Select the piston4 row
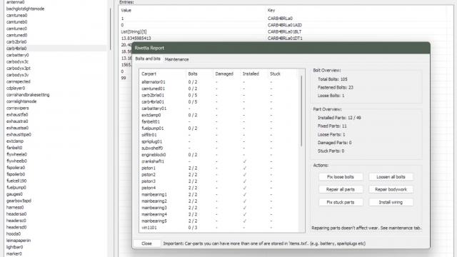The width and height of the screenshot is (457, 257). (219, 188)
